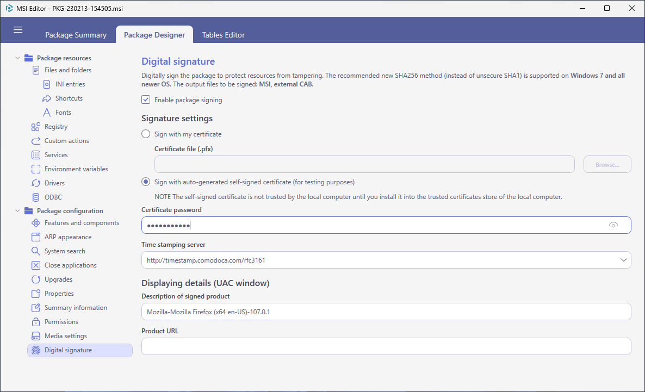645x392 pixels.
Task: Select auto-generated self-signed certificate option
Action: [146, 182]
